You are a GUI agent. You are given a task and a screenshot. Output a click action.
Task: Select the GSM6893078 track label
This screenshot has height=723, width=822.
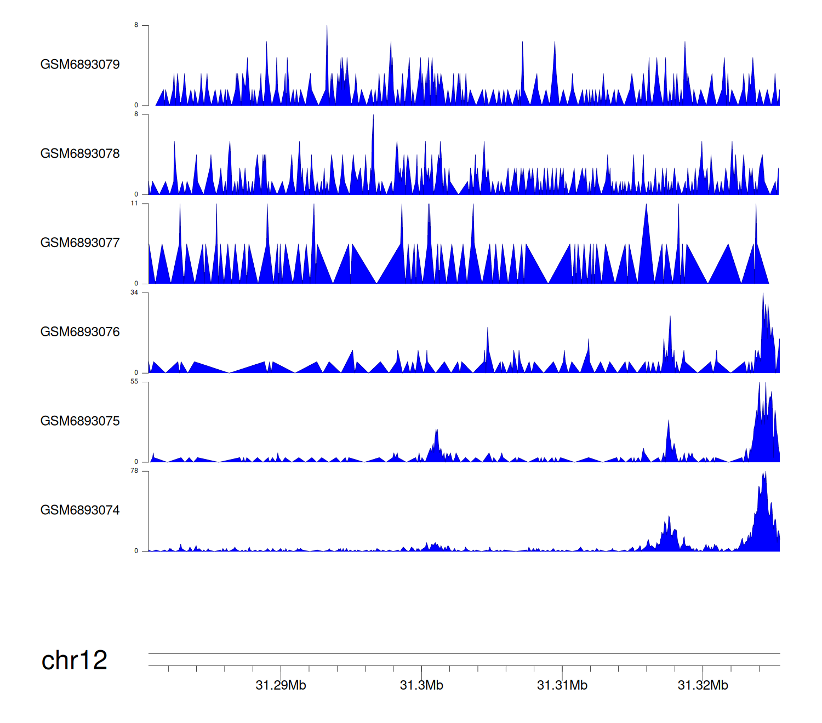point(80,154)
